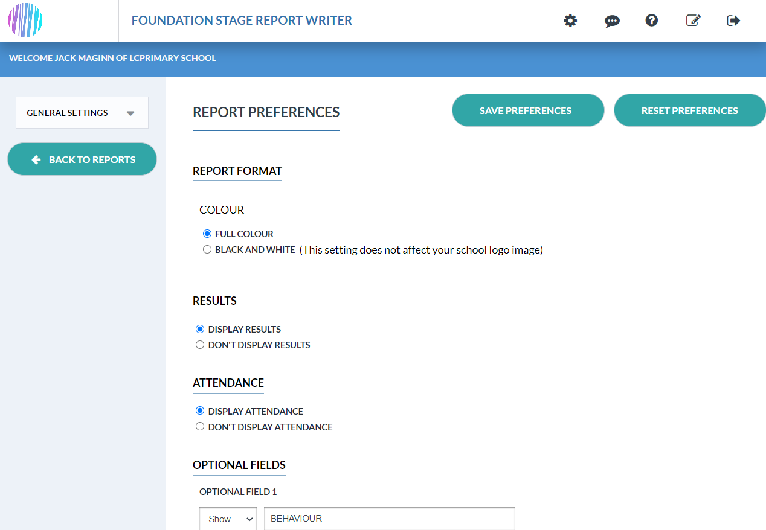Click the Colour label

tap(222, 210)
